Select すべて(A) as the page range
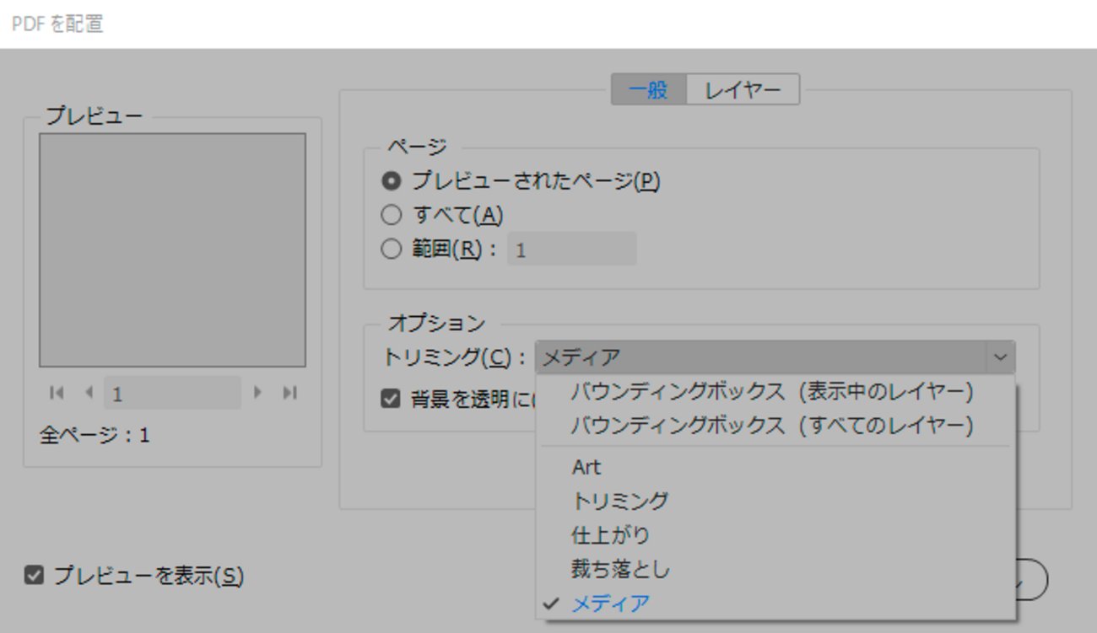Image resolution: width=1097 pixels, height=633 pixels. click(x=392, y=215)
